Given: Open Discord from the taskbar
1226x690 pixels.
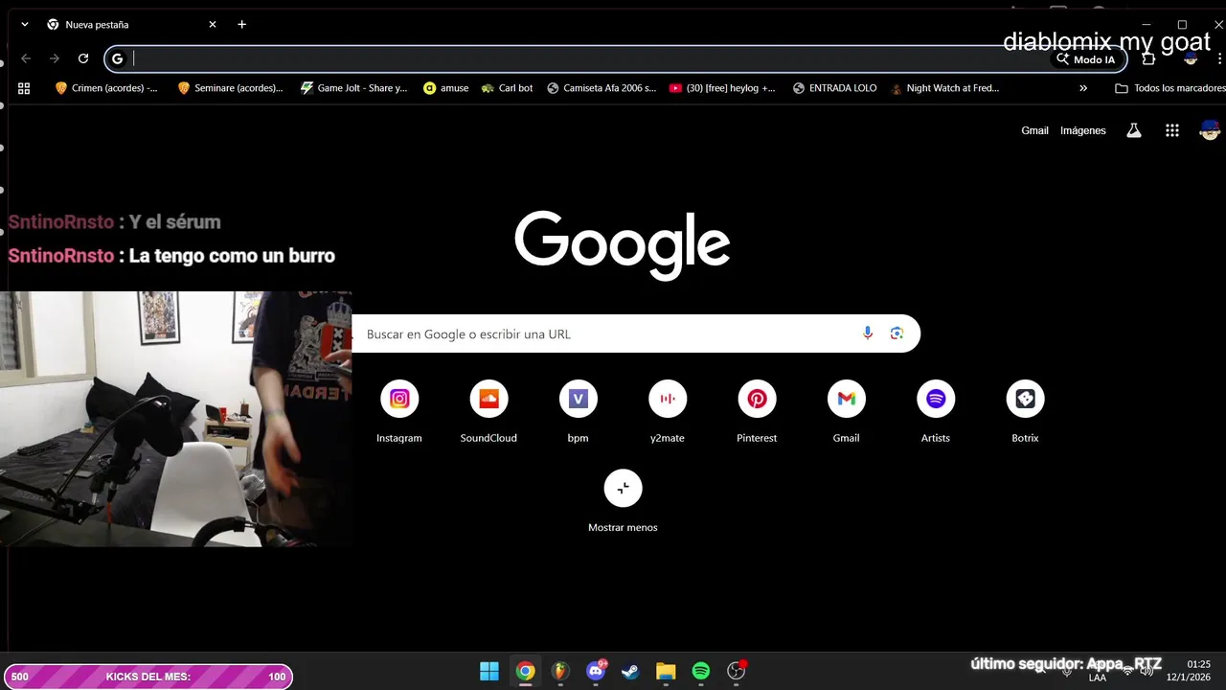Looking at the screenshot, I should [596, 671].
